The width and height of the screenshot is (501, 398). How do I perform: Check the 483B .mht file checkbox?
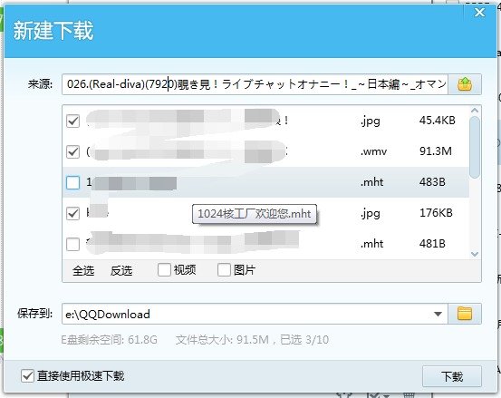pyautogui.click(x=72, y=182)
